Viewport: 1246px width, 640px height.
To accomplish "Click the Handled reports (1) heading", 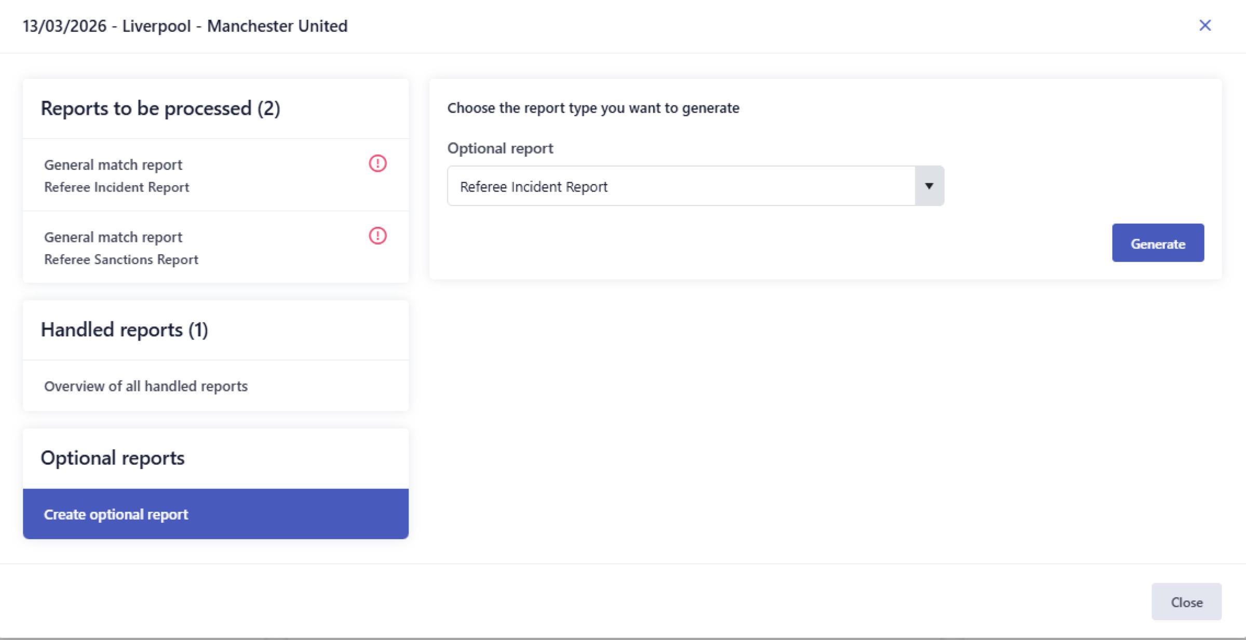I will pyautogui.click(x=124, y=330).
